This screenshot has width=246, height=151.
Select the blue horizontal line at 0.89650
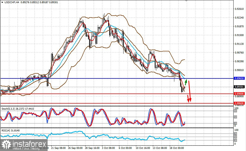click(x=117, y=78)
